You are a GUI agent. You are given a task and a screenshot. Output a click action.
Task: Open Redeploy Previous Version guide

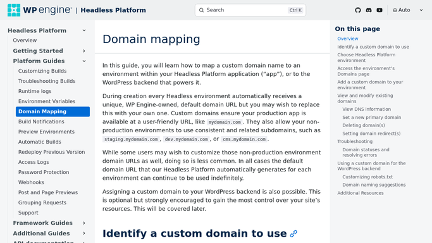tap(51, 152)
